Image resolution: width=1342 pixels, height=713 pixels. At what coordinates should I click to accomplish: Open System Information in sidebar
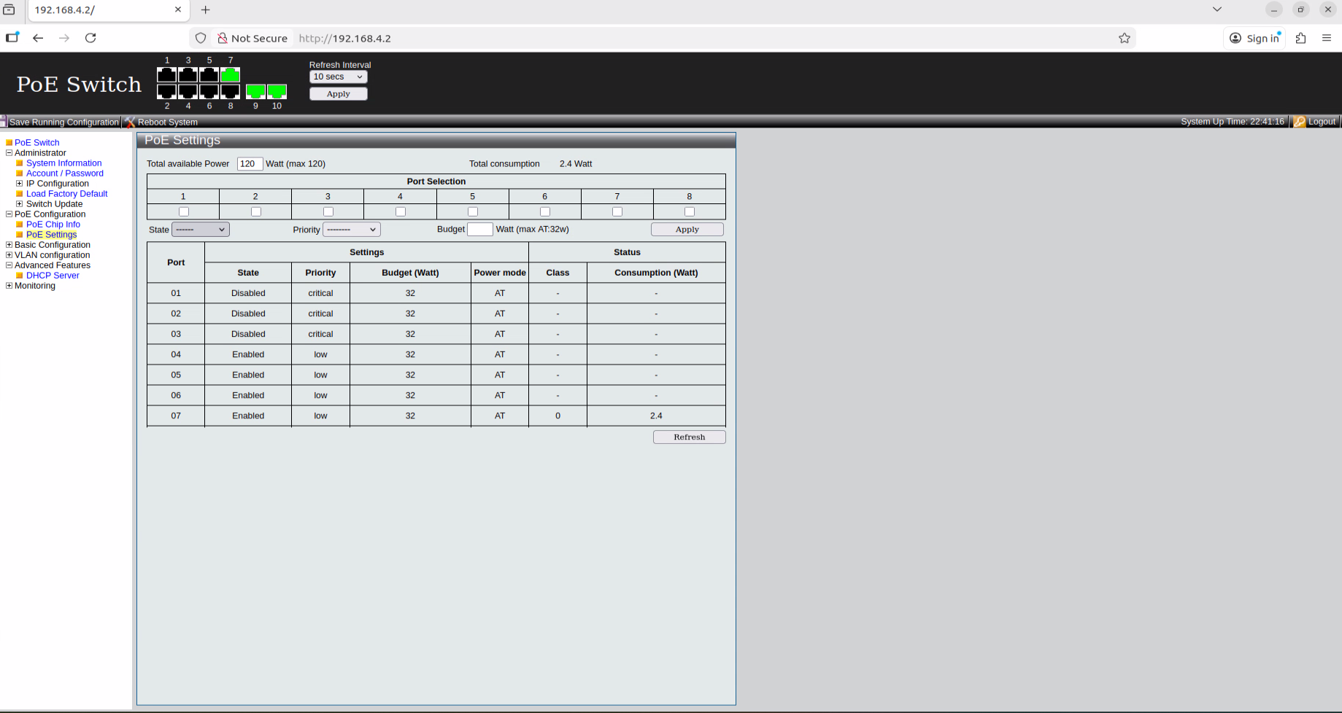(x=63, y=163)
